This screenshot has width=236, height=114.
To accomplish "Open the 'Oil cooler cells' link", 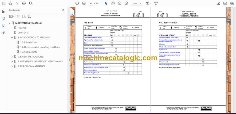I will point(164,62).
